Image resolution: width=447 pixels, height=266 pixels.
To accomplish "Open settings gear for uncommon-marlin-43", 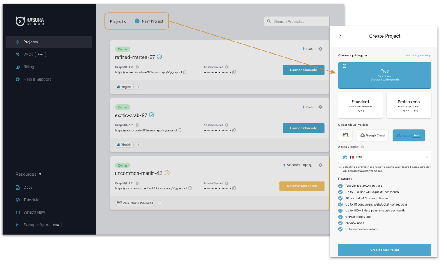I will (320, 165).
